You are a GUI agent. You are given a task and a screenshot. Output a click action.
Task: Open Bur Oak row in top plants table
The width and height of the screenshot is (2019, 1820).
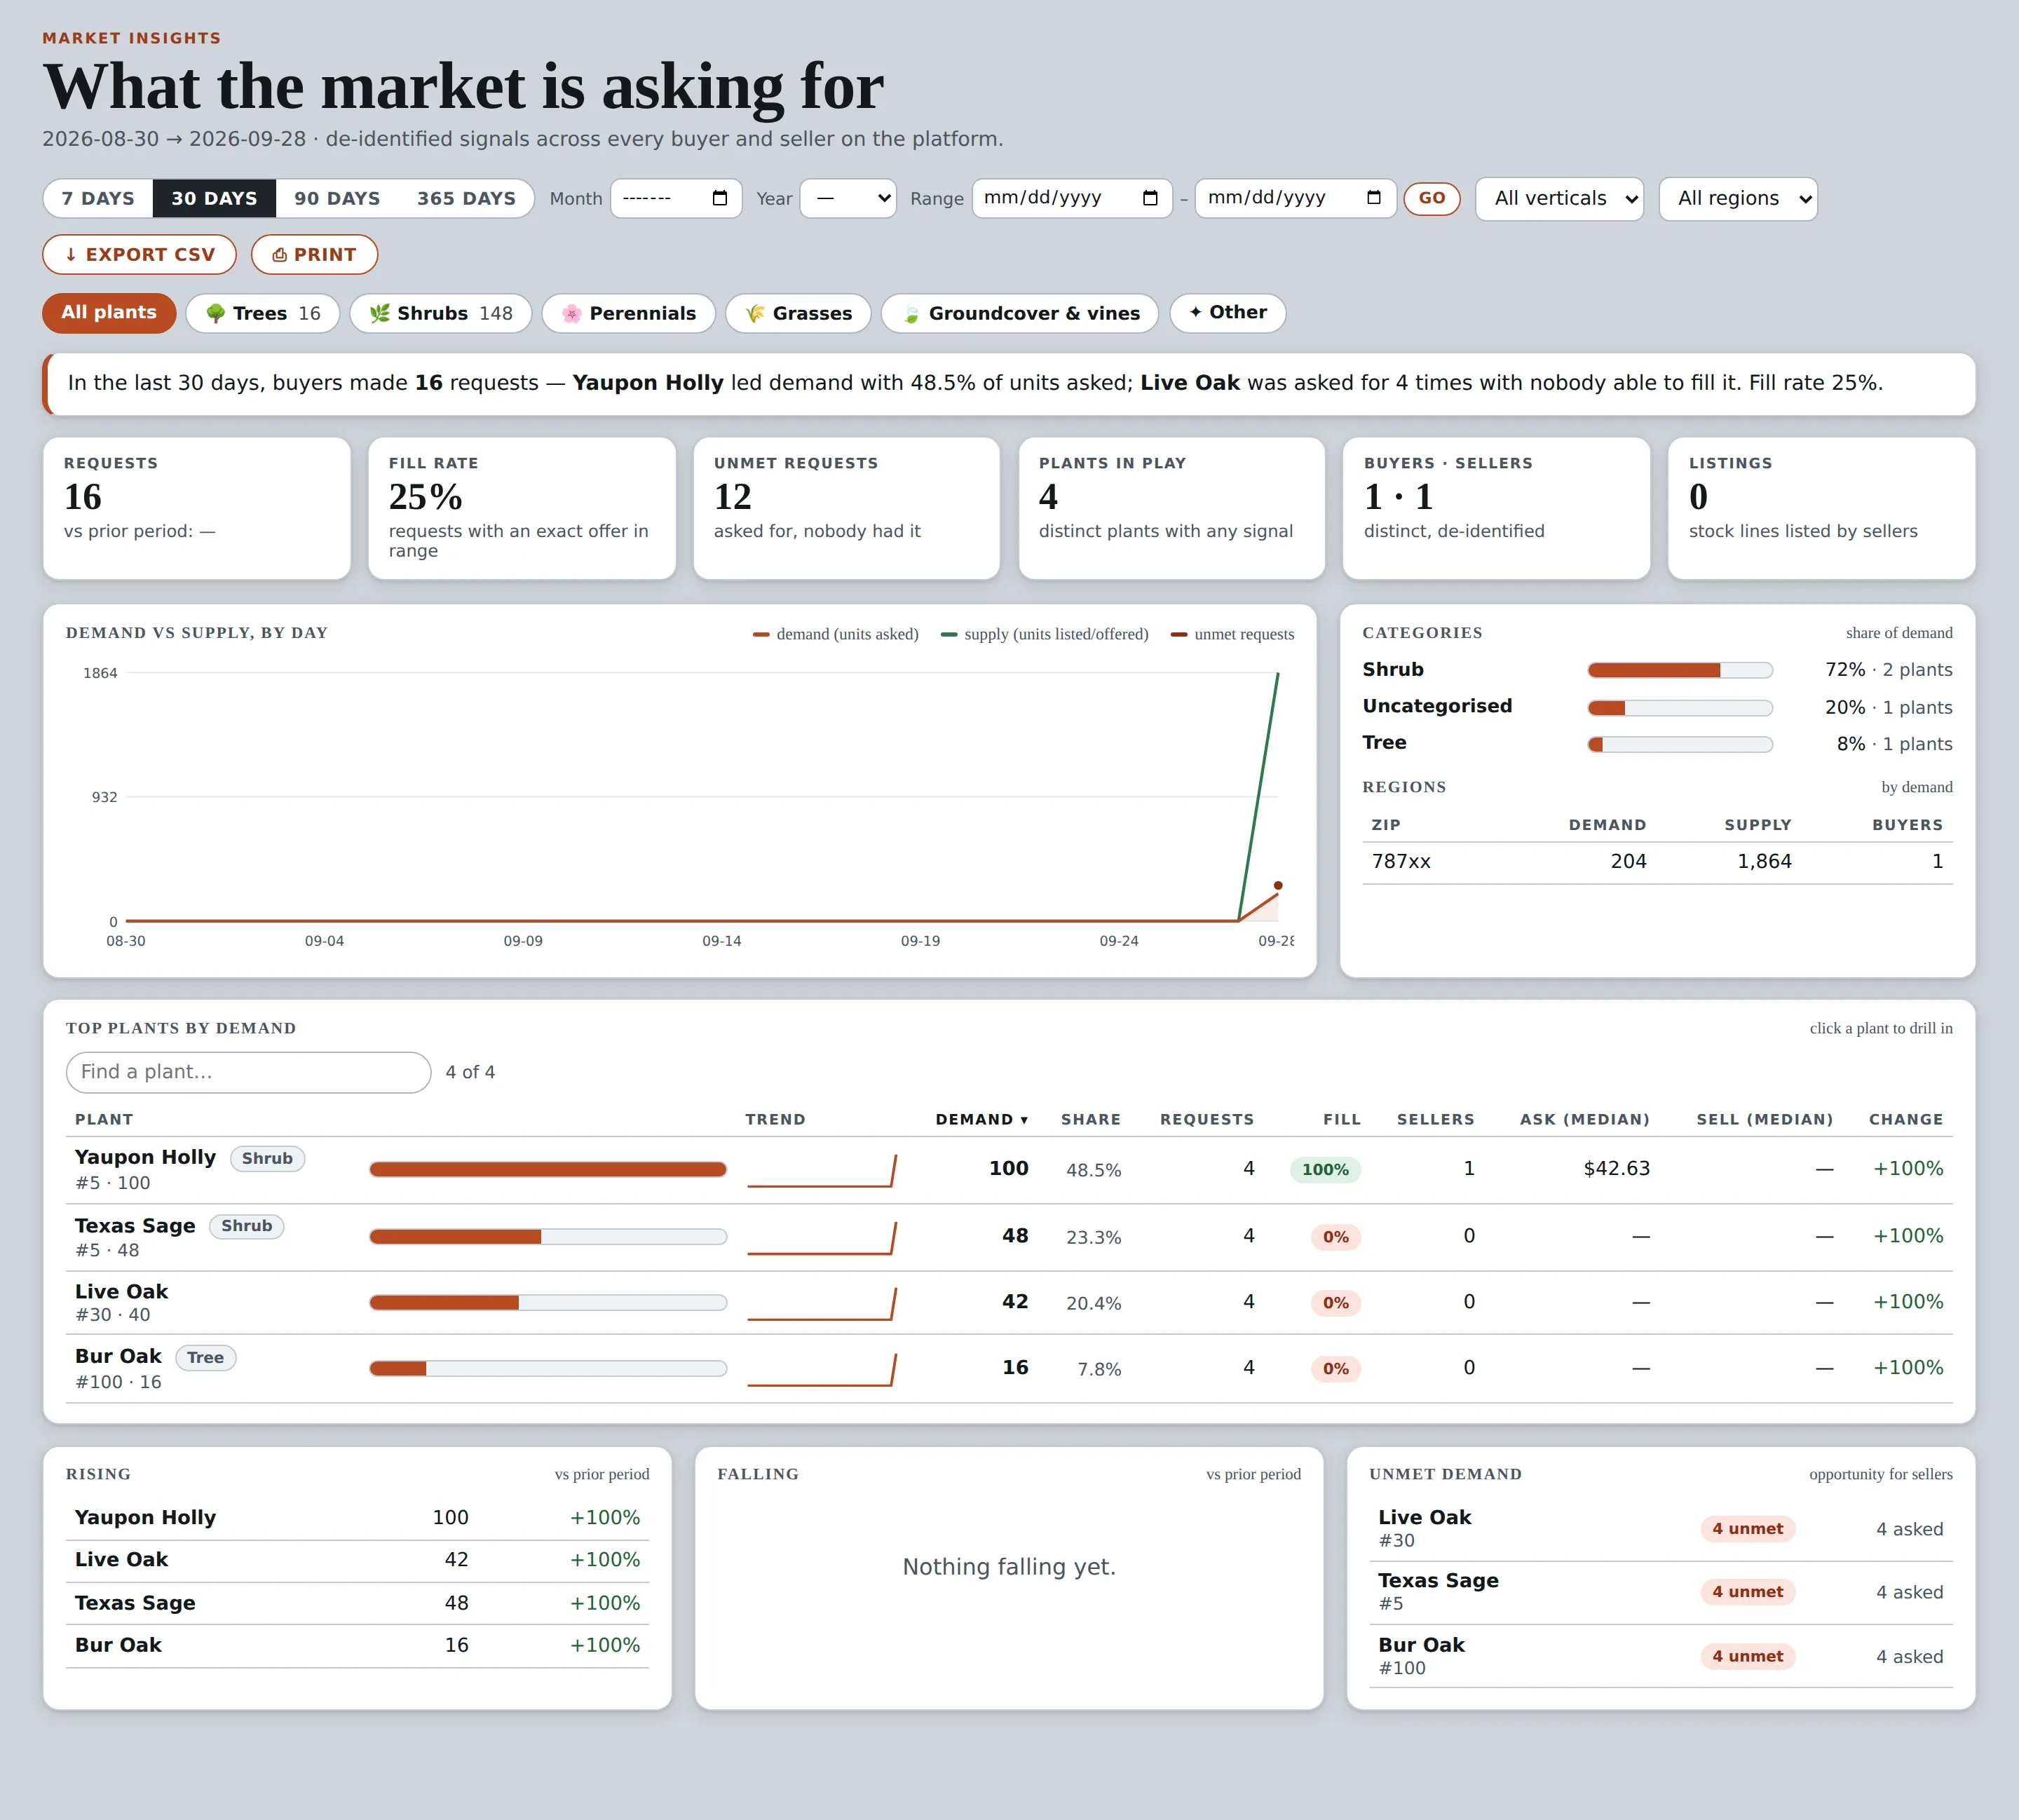tap(1009, 1369)
